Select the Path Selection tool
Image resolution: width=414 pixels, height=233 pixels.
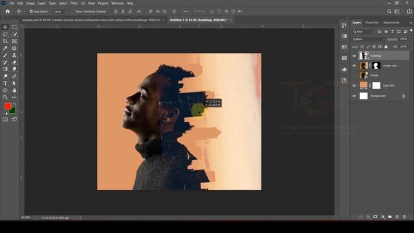[x=14, y=83]
